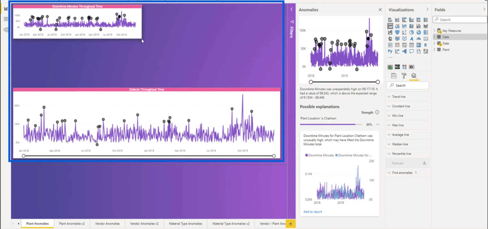
Task: Select the Decomposition tree visual
Action: click(x=404, y=51)
